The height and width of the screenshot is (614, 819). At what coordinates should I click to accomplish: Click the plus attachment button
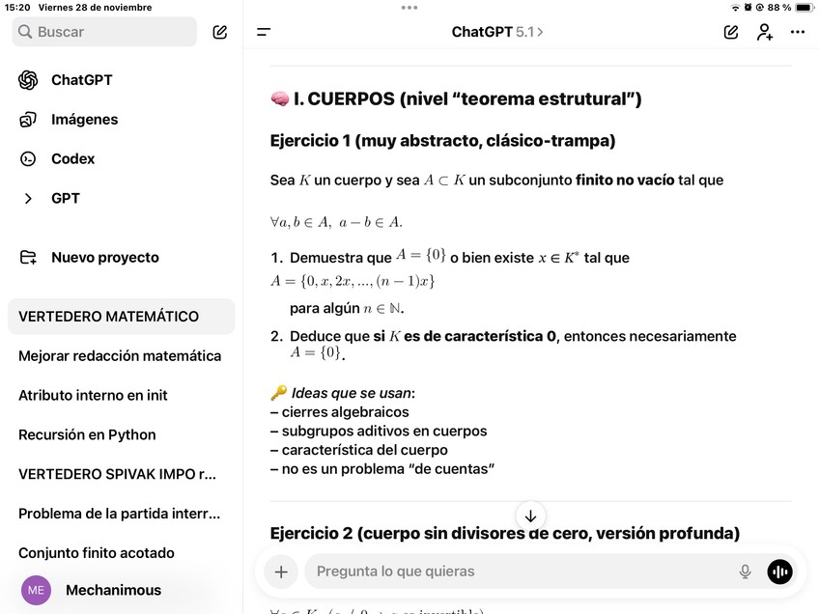[x=281, y=572]
